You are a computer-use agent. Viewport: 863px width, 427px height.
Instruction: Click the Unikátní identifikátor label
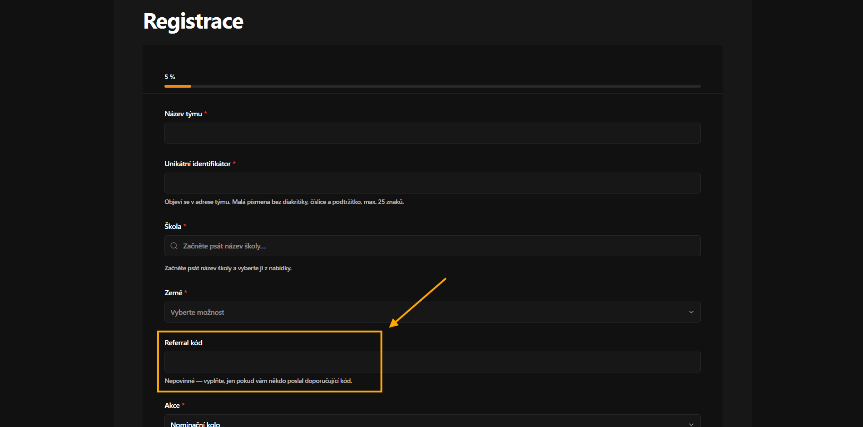click(x=198, y=164)
